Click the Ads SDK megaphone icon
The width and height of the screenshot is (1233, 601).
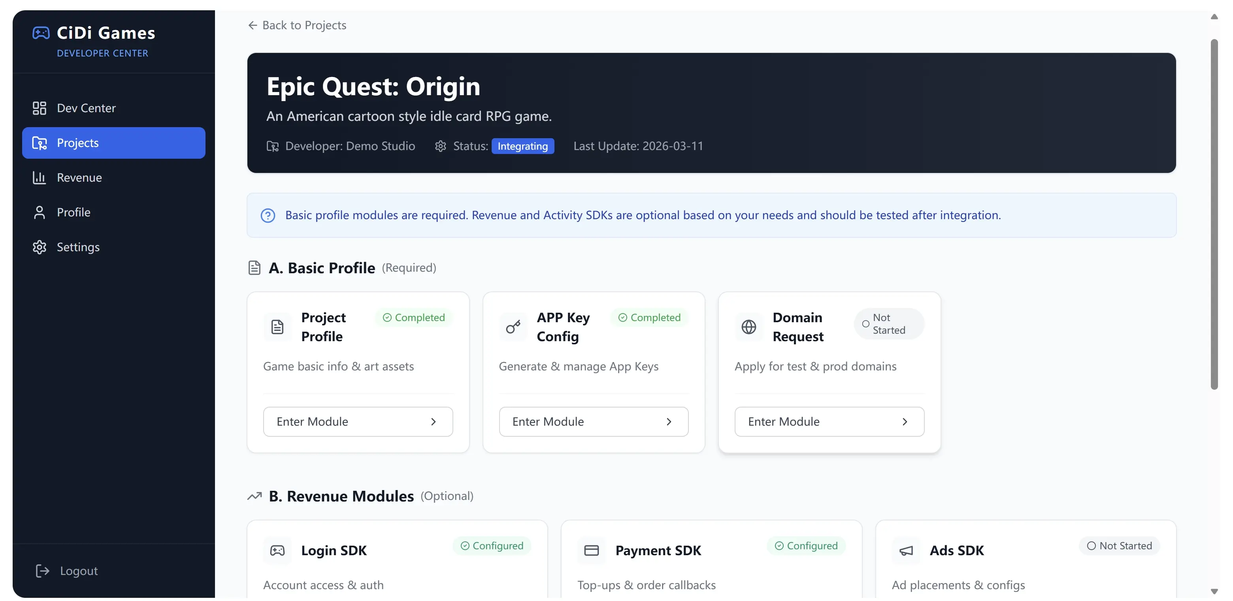tap(906, 550)
